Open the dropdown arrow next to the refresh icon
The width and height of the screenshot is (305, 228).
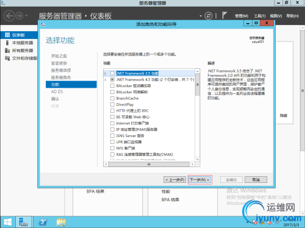[201, 16]
